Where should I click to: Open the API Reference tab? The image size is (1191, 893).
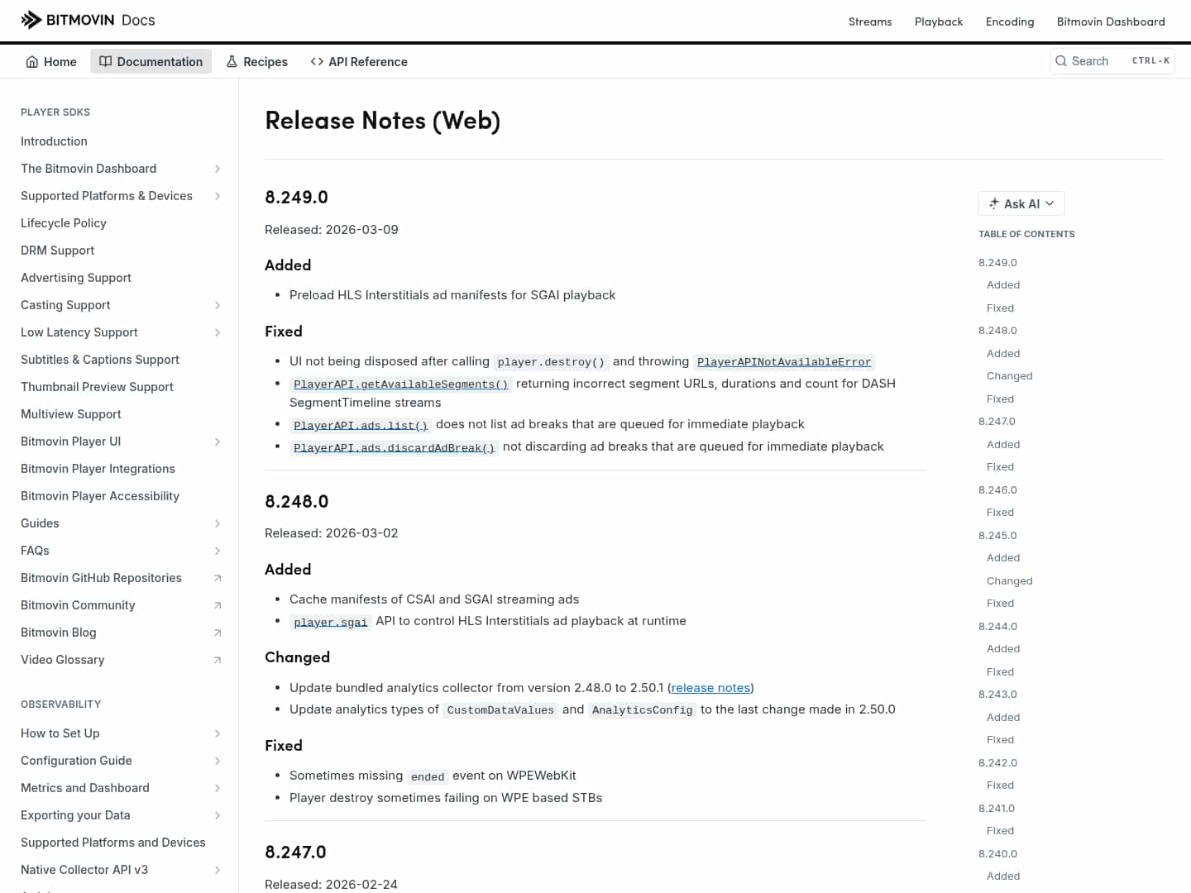(x=359, y=61)
